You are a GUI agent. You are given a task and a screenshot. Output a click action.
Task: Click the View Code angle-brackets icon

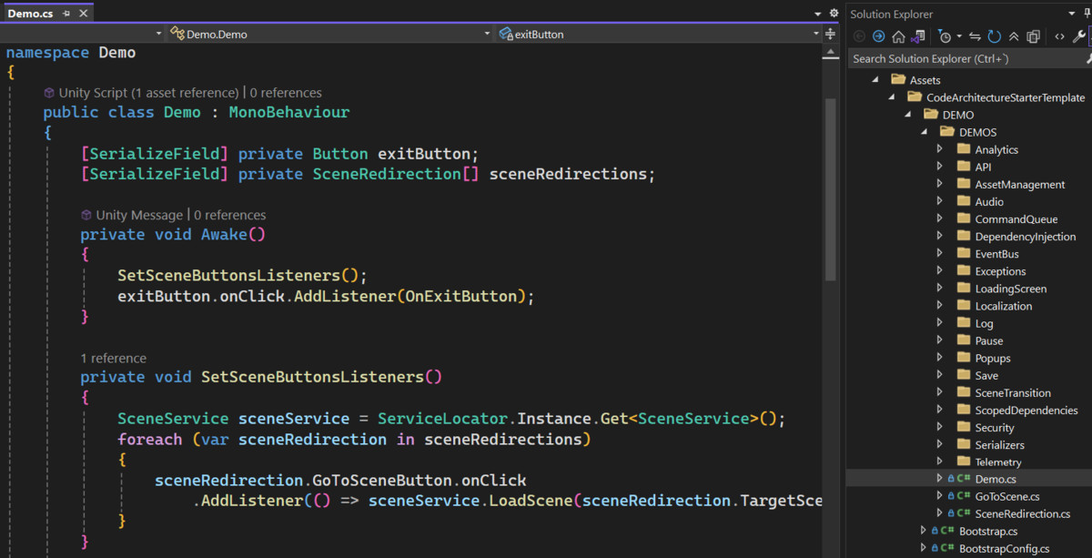tap(1059, 36)
